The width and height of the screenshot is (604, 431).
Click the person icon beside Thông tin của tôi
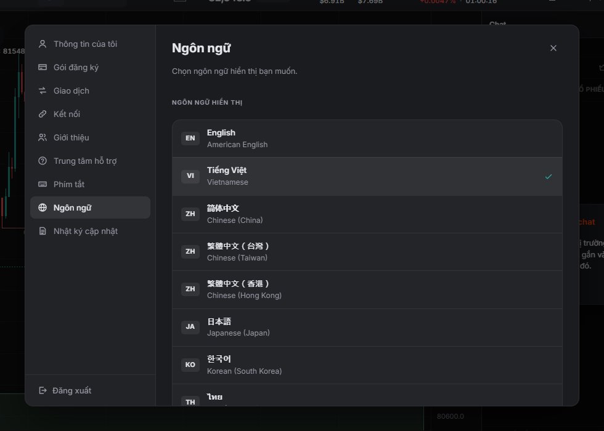[x=43, y=44]
